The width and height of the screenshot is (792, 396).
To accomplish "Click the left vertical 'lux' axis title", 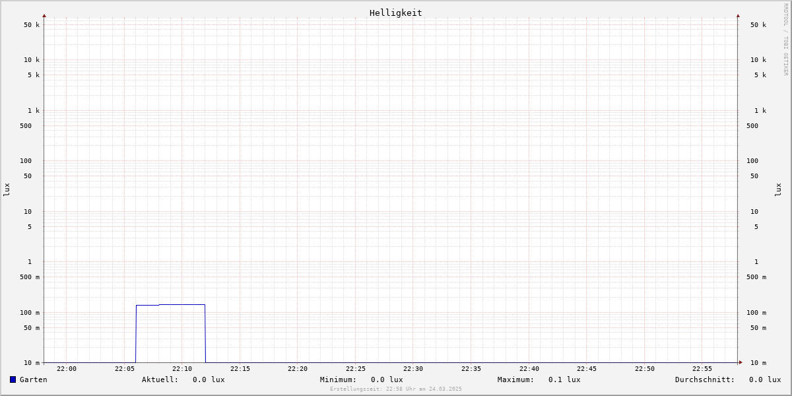I will pyautogui.click(x=7, y=190).
